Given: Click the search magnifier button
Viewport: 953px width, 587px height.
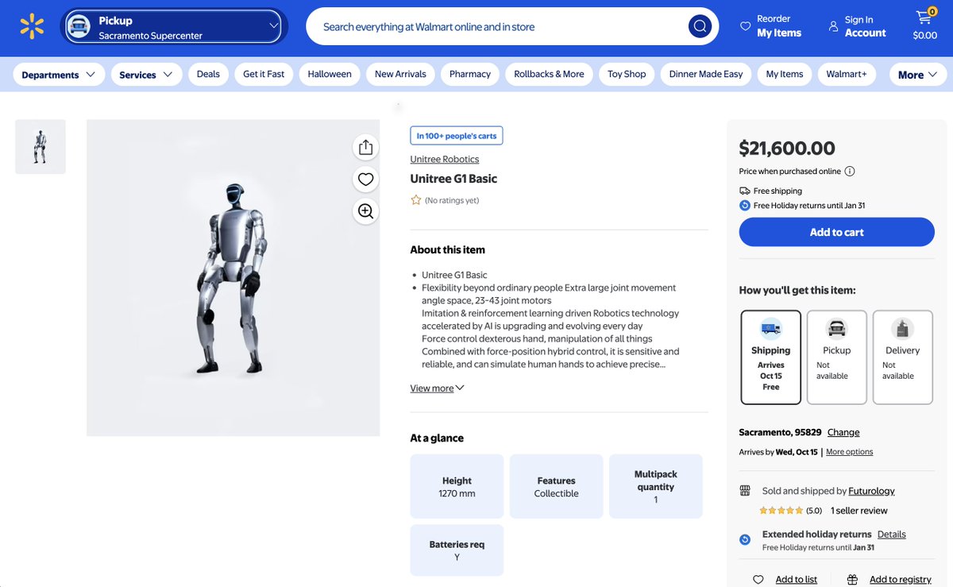Looking at the screenshot, I should 700,26.
